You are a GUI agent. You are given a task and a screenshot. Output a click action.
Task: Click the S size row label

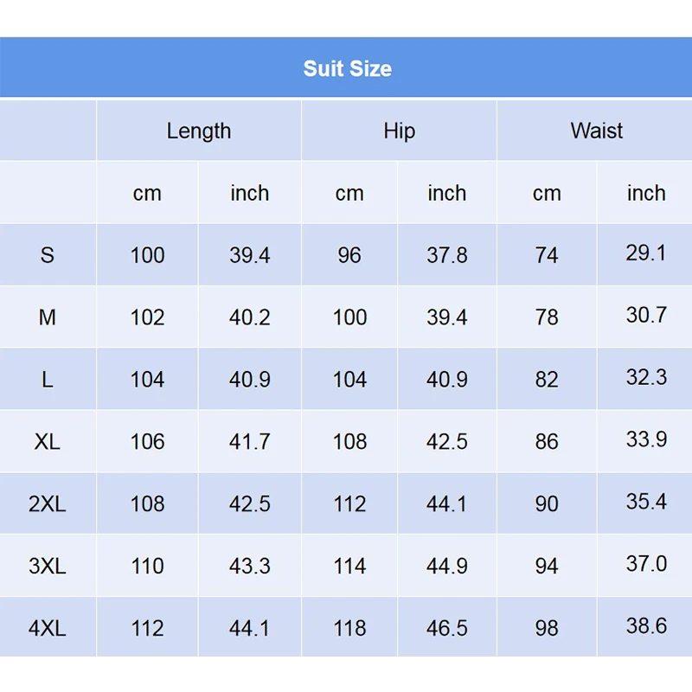click(x=48, y=254)
